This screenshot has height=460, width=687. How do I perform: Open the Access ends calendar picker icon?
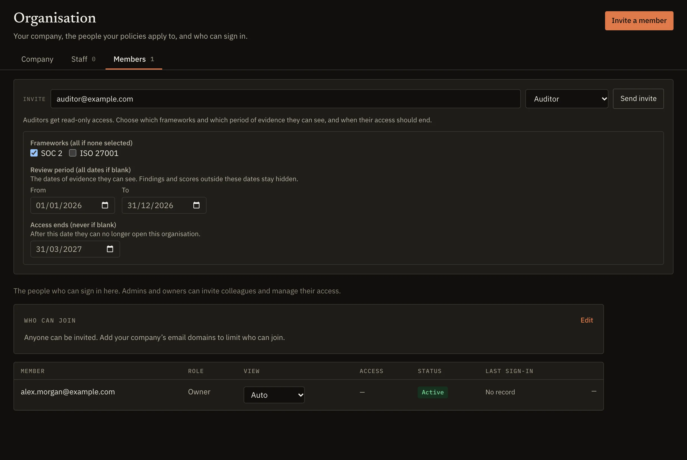[110, 249]
